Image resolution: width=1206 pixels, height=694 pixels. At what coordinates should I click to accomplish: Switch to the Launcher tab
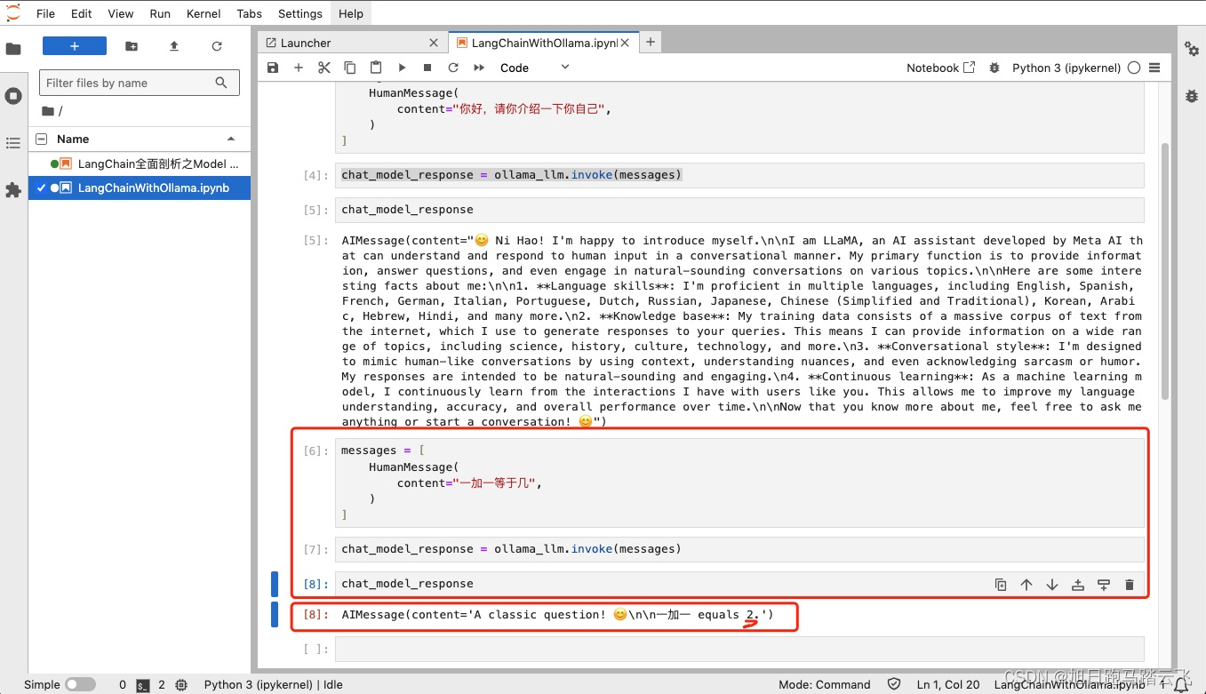(x=345, y=43)
